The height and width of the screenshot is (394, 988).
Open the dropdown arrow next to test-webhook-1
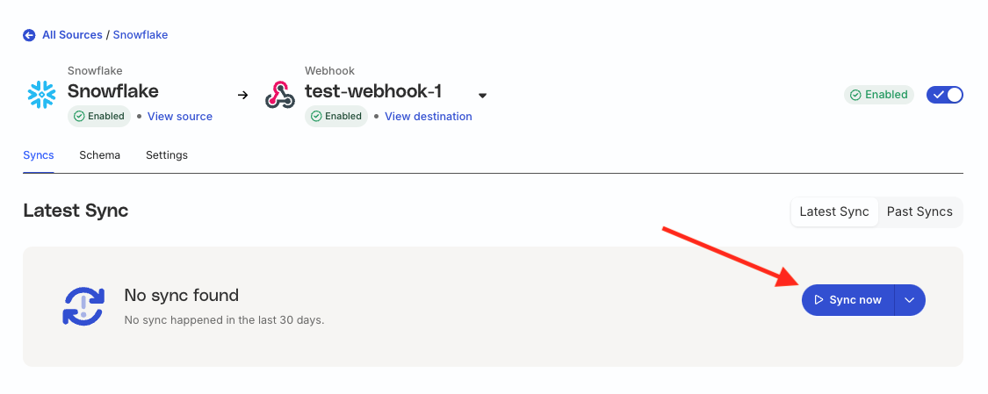[483, 96]
